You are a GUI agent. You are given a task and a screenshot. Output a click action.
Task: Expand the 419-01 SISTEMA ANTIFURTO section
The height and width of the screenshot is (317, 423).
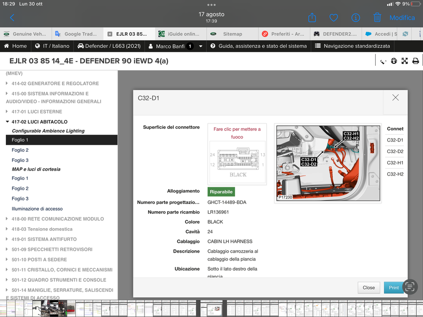[x=42, y=239]
